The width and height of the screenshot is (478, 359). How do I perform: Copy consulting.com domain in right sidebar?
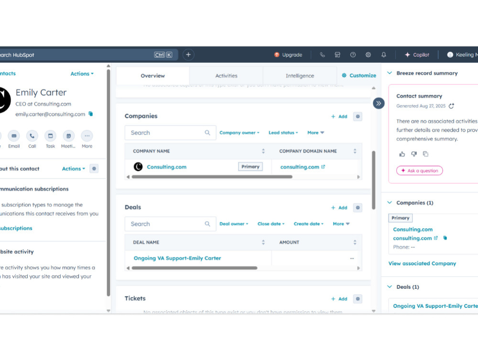(445, 238)
